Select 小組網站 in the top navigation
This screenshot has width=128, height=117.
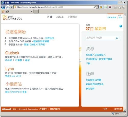(x=72, y=17)
